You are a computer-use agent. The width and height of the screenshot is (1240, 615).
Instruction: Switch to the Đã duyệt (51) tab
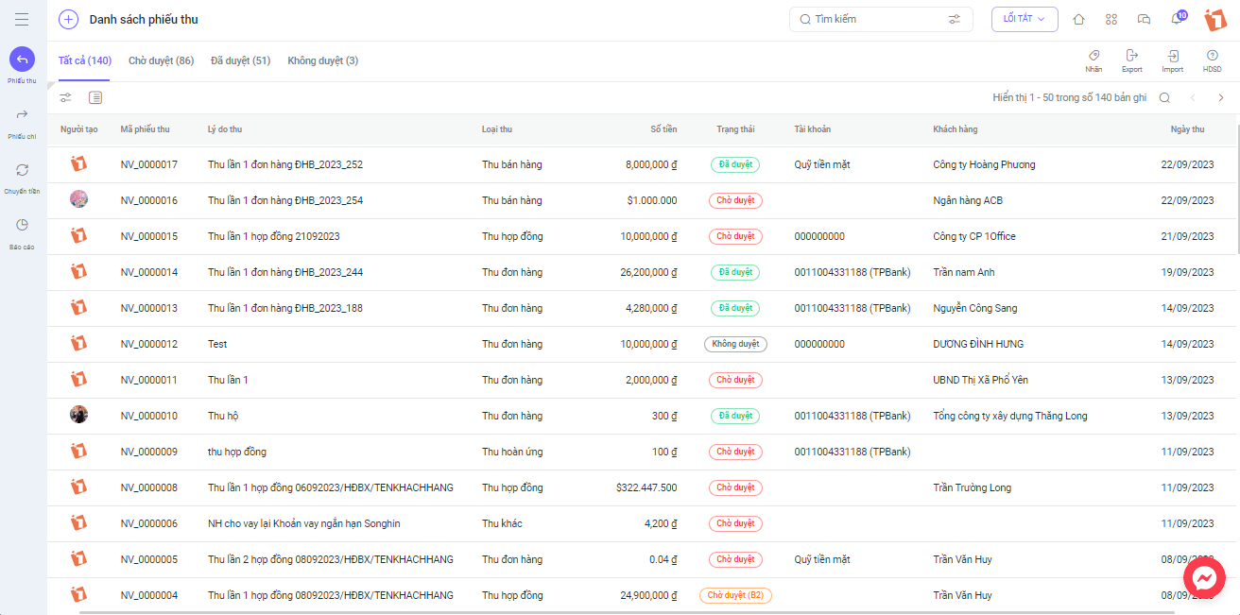(x=241, y=60)
